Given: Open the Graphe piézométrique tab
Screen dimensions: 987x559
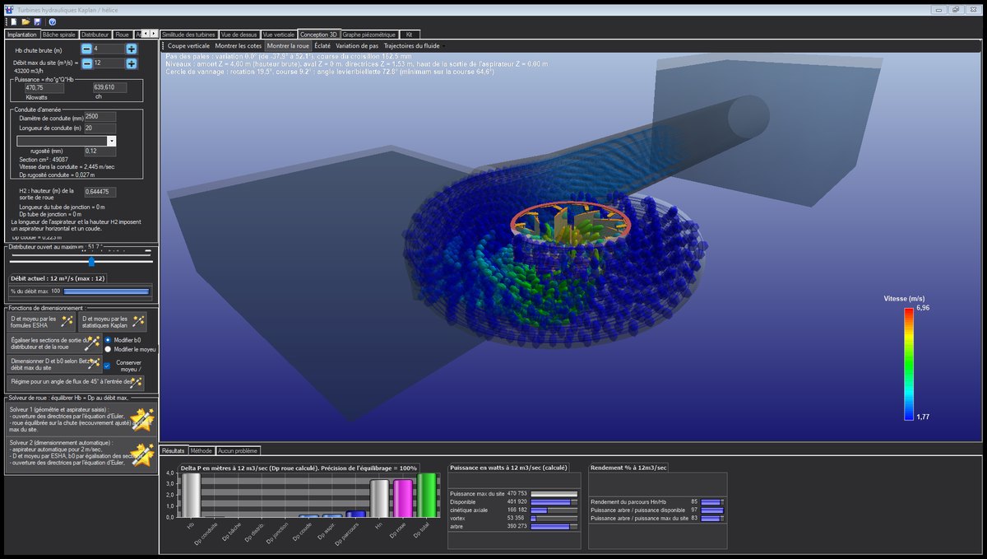Looking at the screenshot, I should 368,35.
